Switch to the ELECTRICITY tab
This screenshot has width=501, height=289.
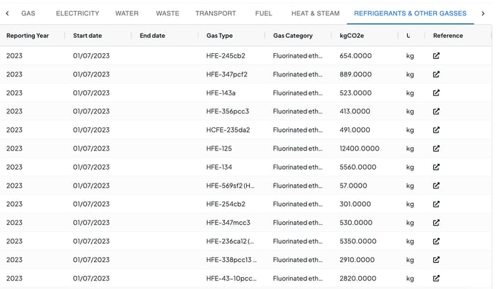click(78, 13)
